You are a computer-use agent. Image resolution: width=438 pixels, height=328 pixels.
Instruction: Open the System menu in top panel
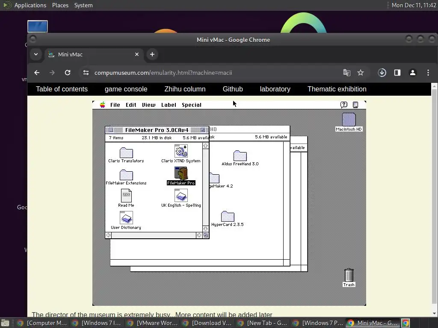click(83, 5)
